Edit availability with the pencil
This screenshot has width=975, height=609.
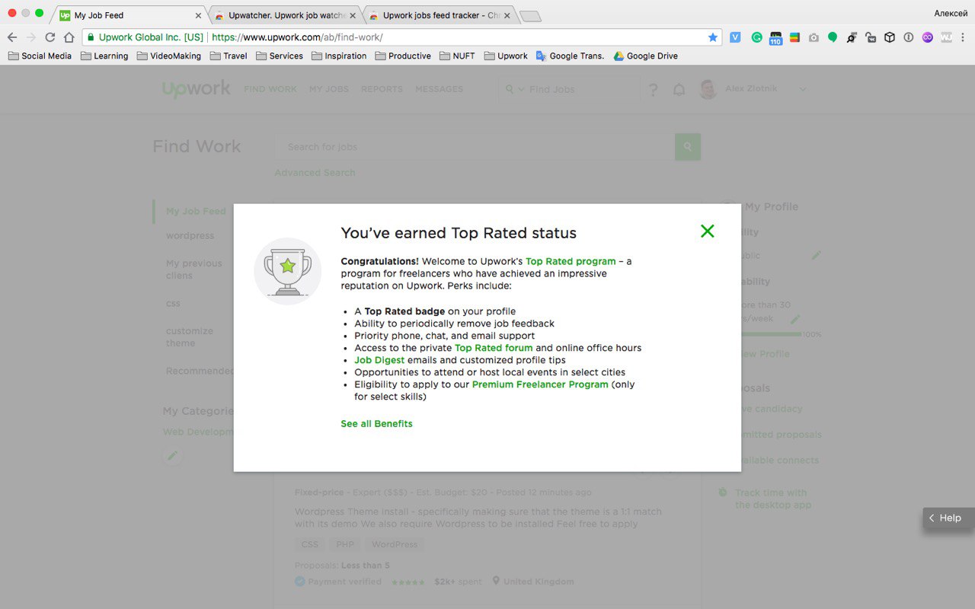[x=795, y=319]
